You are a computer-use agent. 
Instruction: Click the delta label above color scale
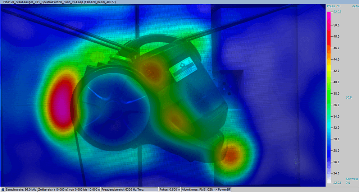pyautogui.click(x=354, y=6)
